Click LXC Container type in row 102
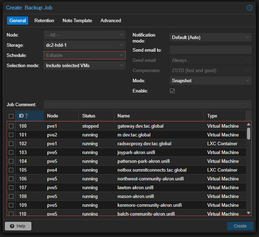 point(222,143)
